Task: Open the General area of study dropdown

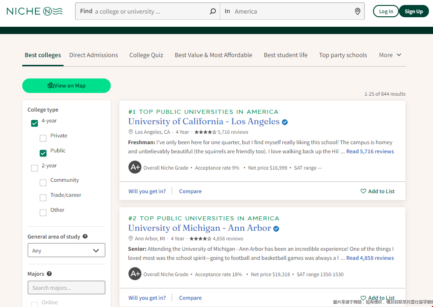Action: (x=66, y=250)
